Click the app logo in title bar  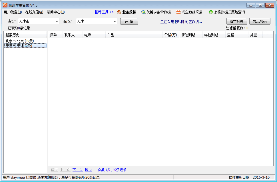5,5
